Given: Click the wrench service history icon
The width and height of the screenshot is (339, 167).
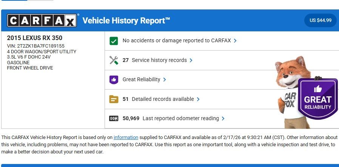Looking at the screenshot, I should [x=114, y=60].
